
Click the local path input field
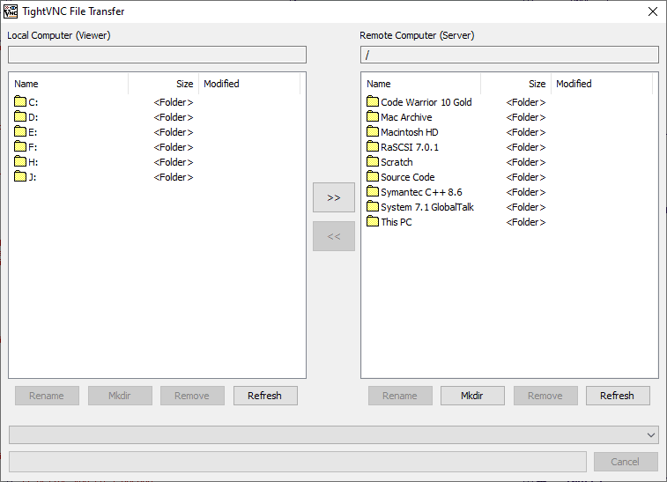tap(157, 55)
